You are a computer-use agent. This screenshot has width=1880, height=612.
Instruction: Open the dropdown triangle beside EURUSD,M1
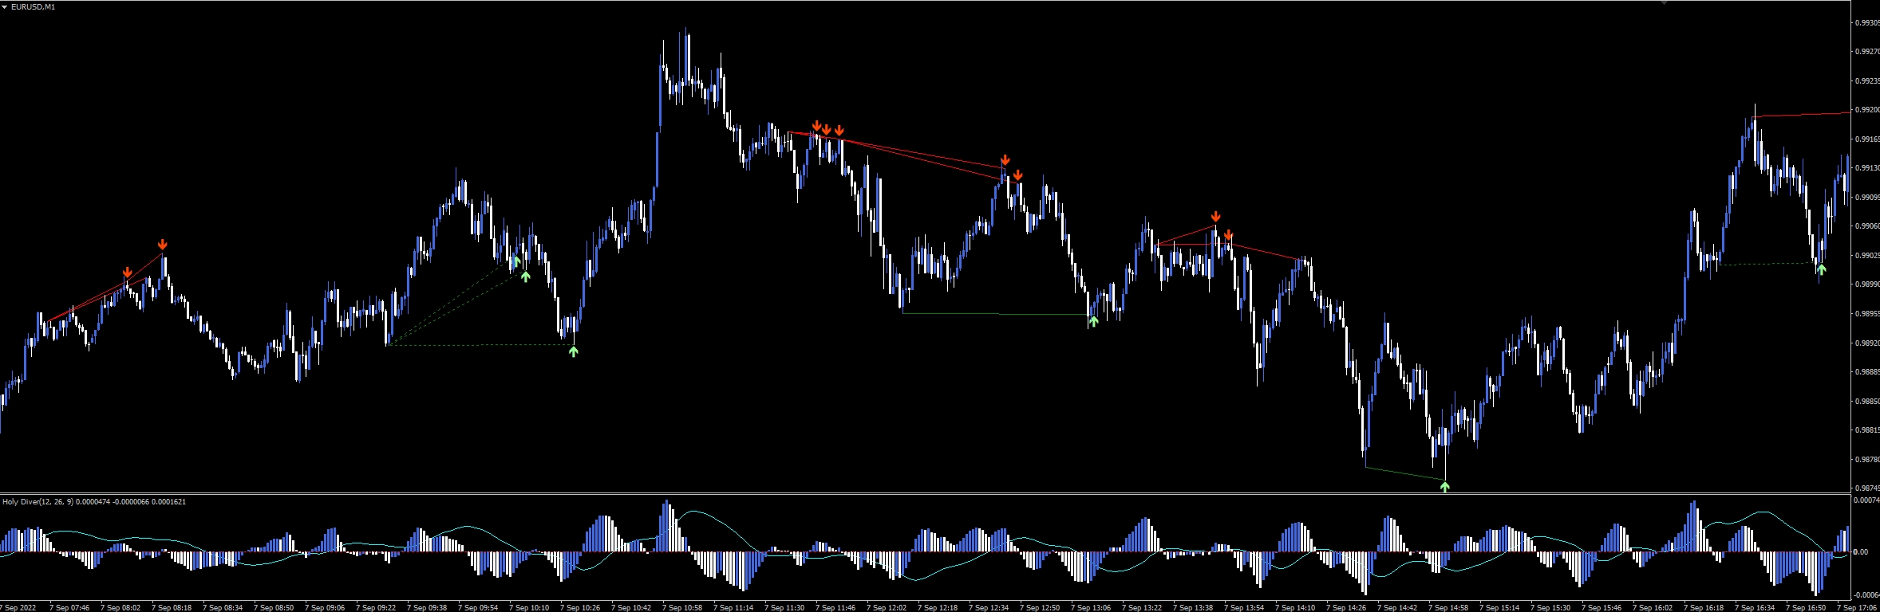pyautogui.click(x=5, y=7)
